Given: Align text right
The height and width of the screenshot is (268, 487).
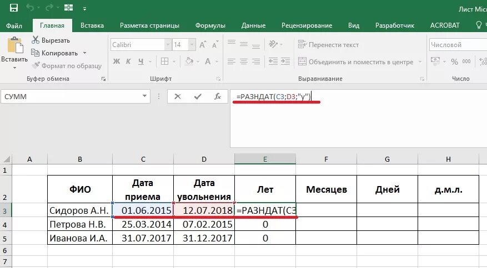Looking at the screenshot, I should pos(256,61).
